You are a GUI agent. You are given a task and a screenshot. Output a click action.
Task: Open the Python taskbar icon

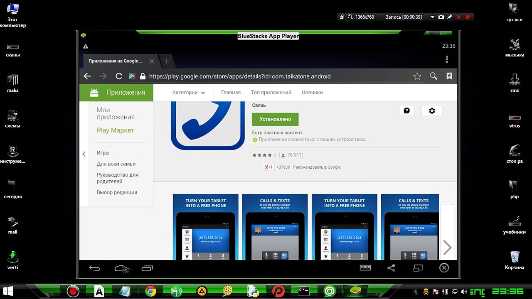click(253, 292)
